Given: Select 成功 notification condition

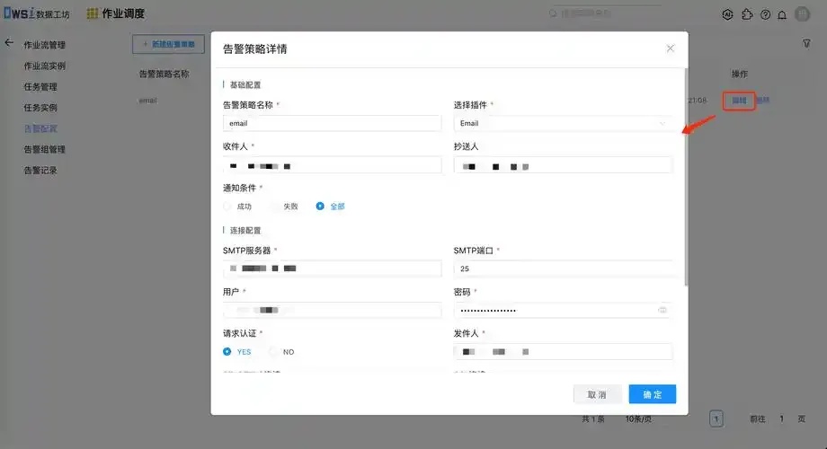Looking at the screenshot, I should pos(227,206).
